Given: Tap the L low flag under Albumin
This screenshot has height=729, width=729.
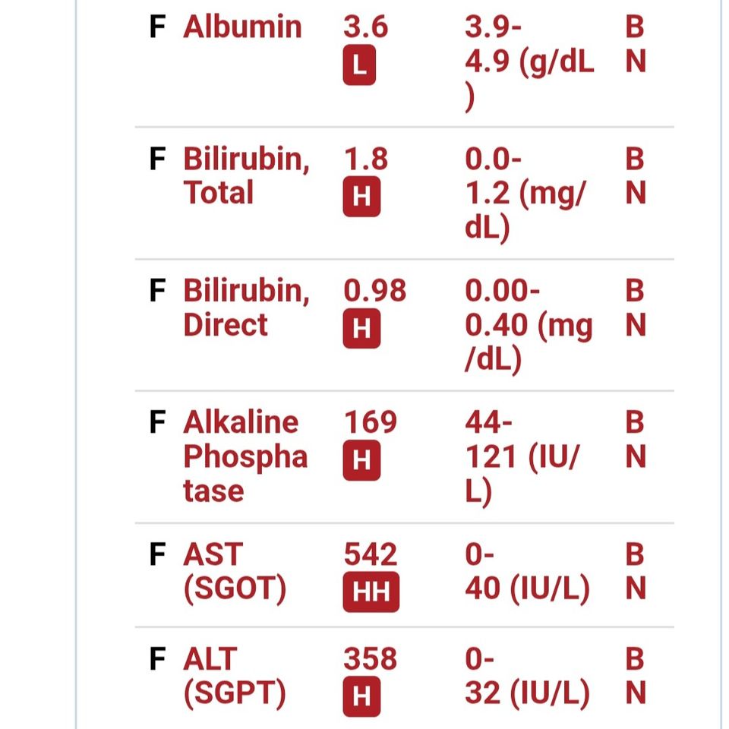Looking at the screenshot, I should pyautogui.click(x=359, y=65).
